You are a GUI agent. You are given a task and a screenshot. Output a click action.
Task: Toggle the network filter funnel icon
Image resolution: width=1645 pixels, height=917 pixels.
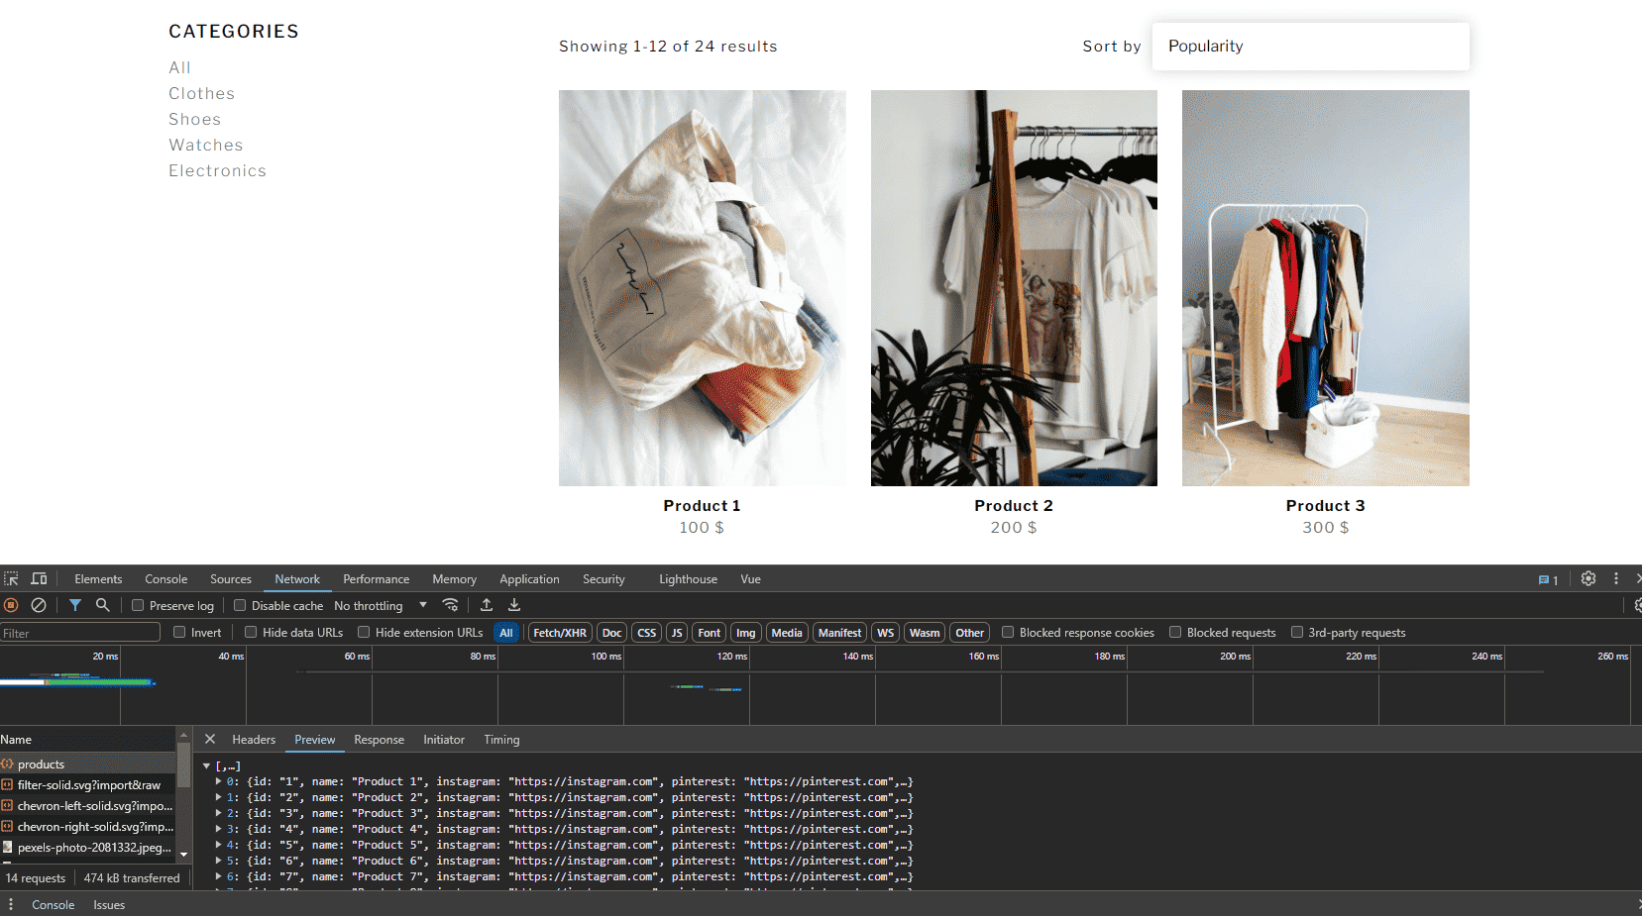(x=75, y=605)
